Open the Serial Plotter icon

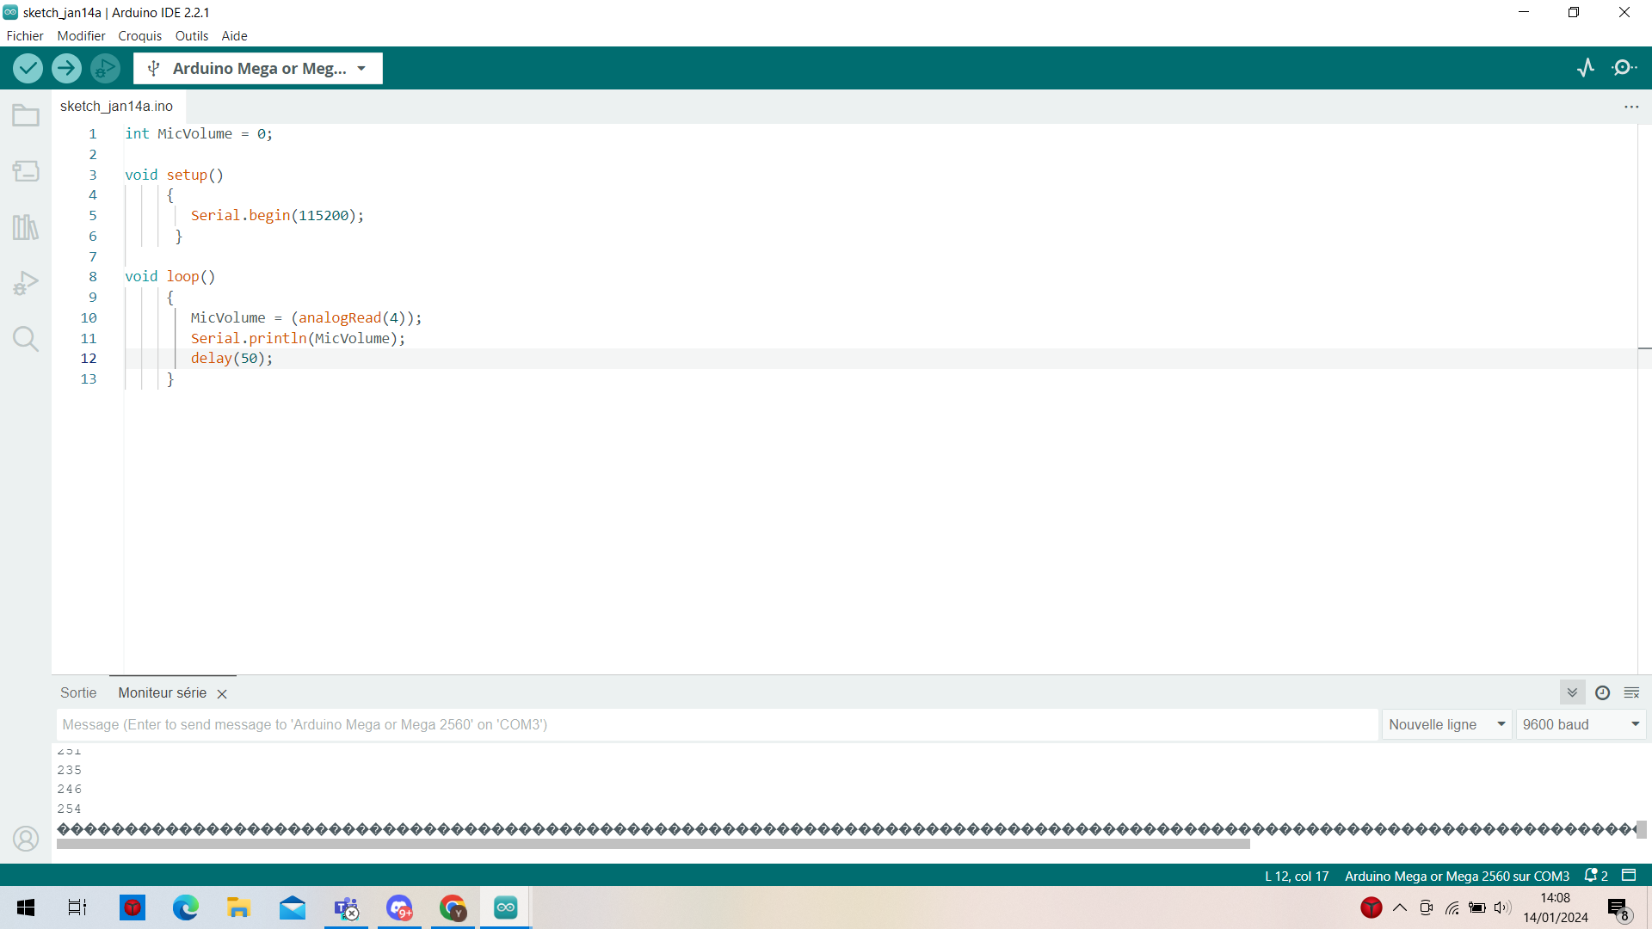pos(1586,68)
